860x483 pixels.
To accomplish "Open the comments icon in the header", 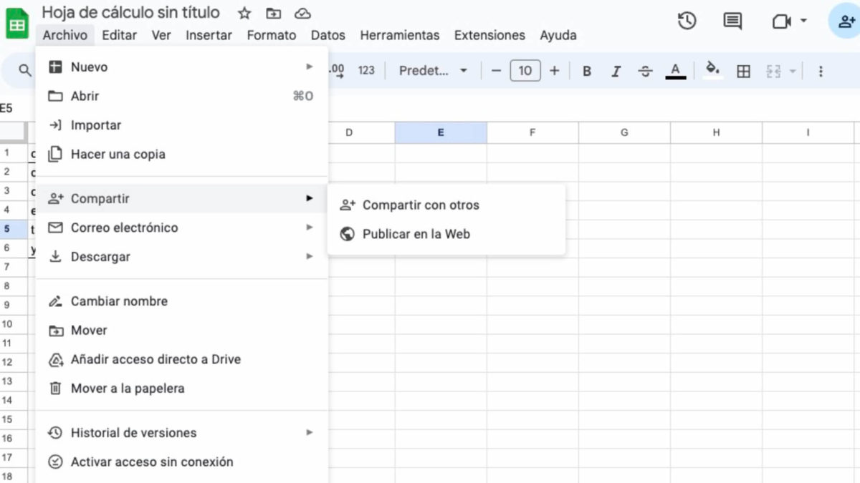I will tap(732, 21).
